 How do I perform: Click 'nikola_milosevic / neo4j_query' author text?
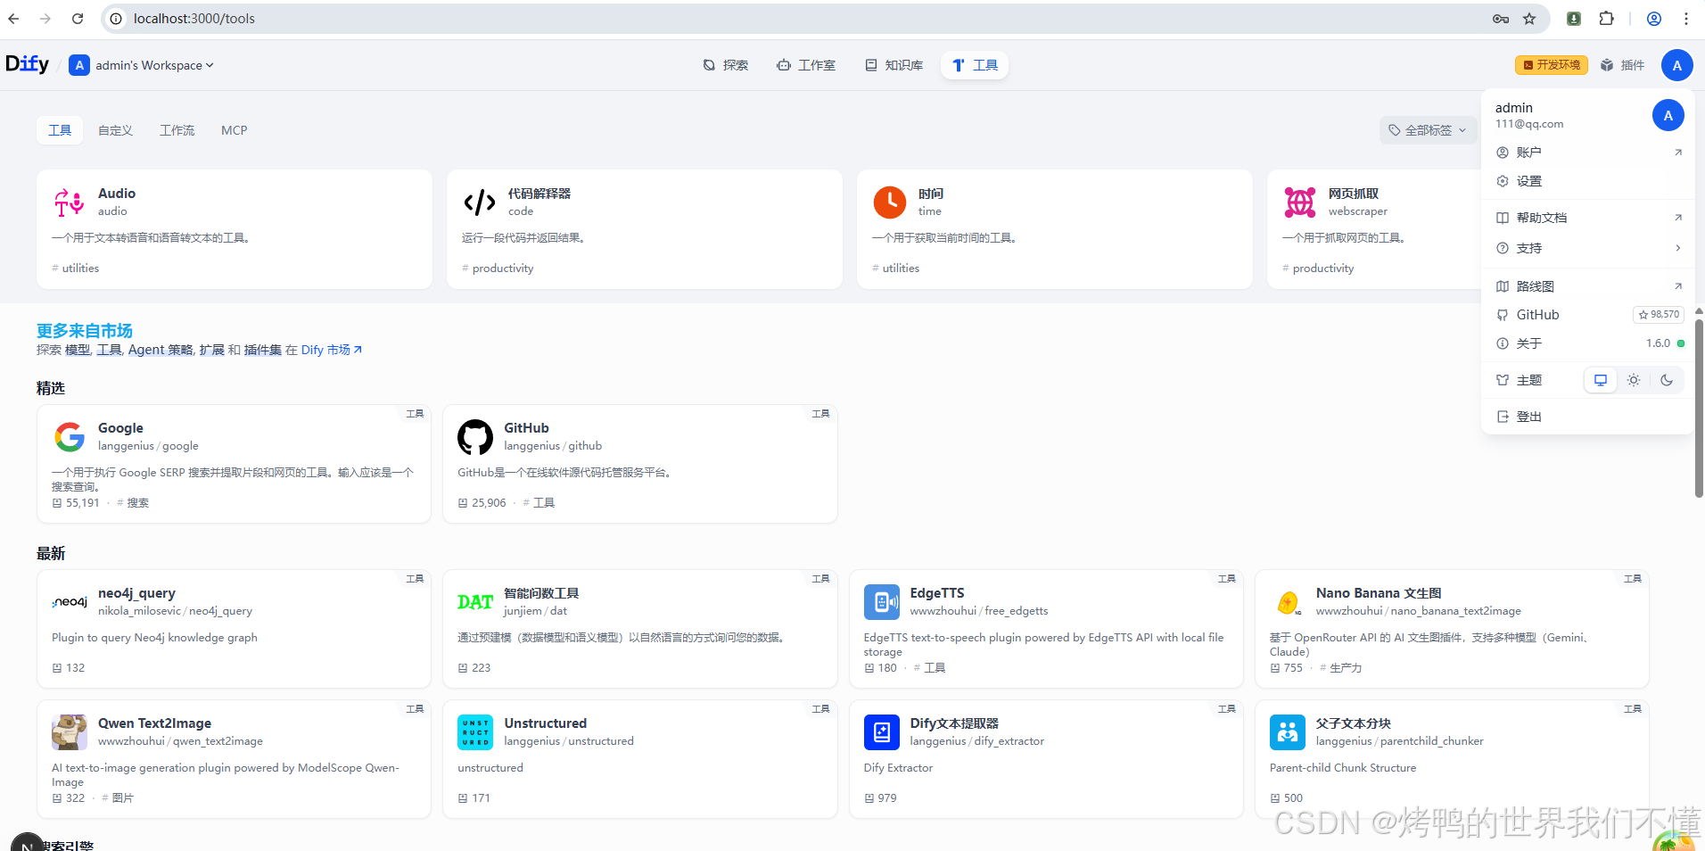pos(175,611)
